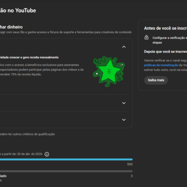Open the 'Saiba mais' button
Image resolution: width=187 pixels, height=187 pixels.
156,80
